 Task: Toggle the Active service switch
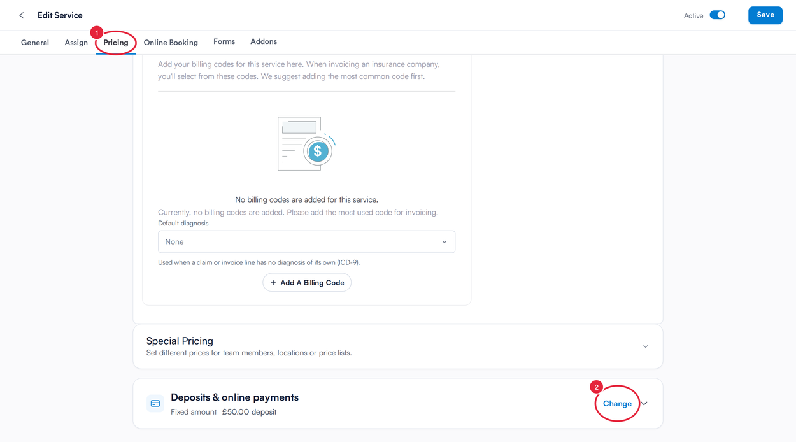click(x=717, y=15)
